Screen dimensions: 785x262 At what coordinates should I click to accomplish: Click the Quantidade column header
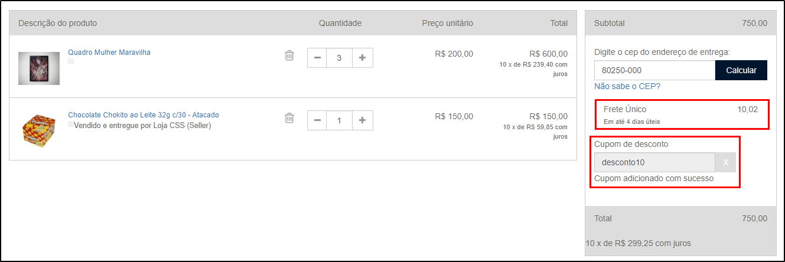point(340,23)
